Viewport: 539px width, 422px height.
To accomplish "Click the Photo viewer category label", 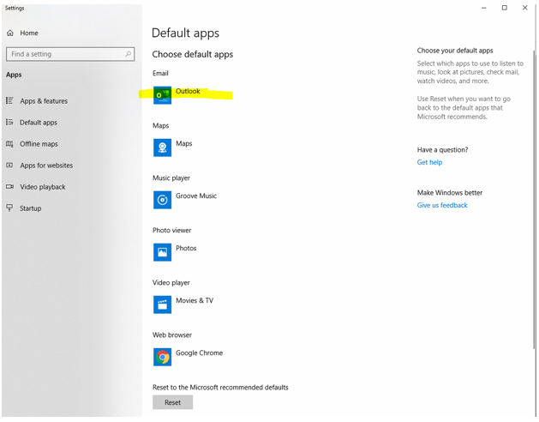I will click(x=172, y=230).
